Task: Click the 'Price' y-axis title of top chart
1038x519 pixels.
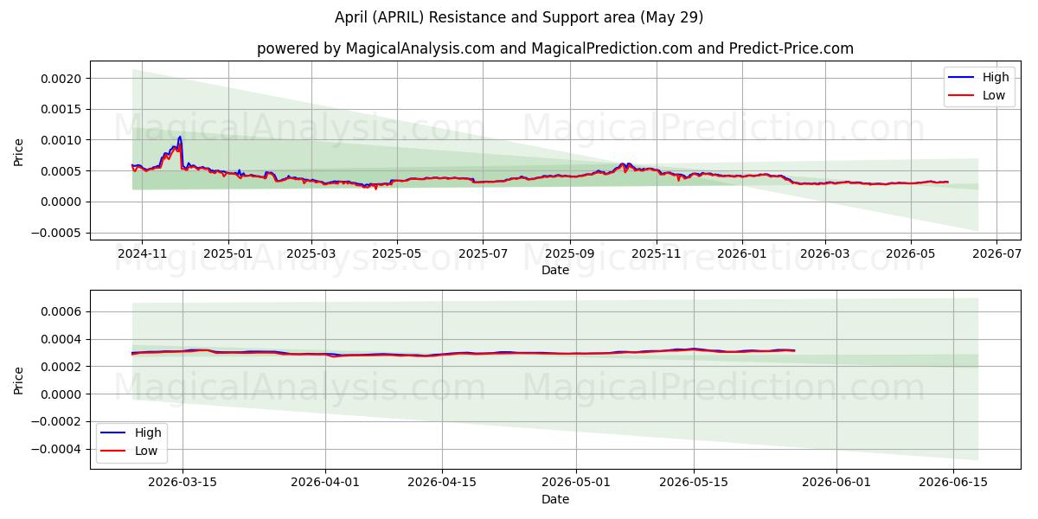Action: (19, 151)
